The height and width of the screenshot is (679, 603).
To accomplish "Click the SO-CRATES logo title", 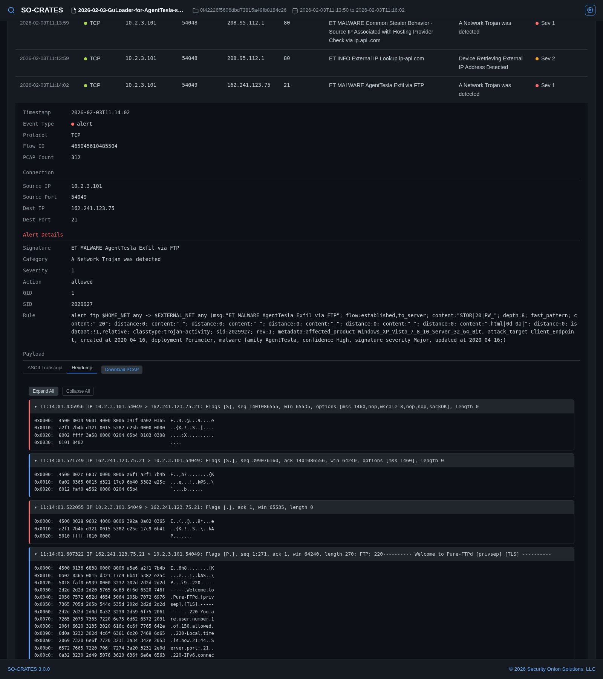I will coord(42,10).
